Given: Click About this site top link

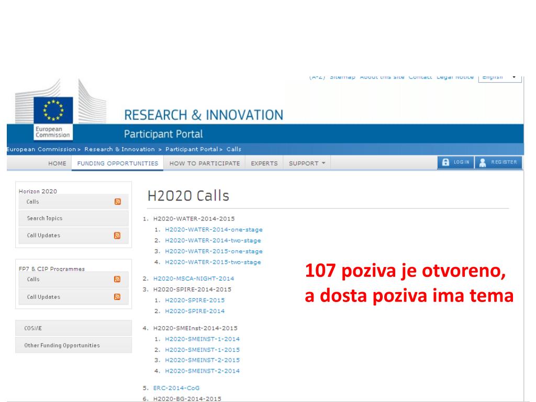Looking at the screenshot, I should [382, 77].
